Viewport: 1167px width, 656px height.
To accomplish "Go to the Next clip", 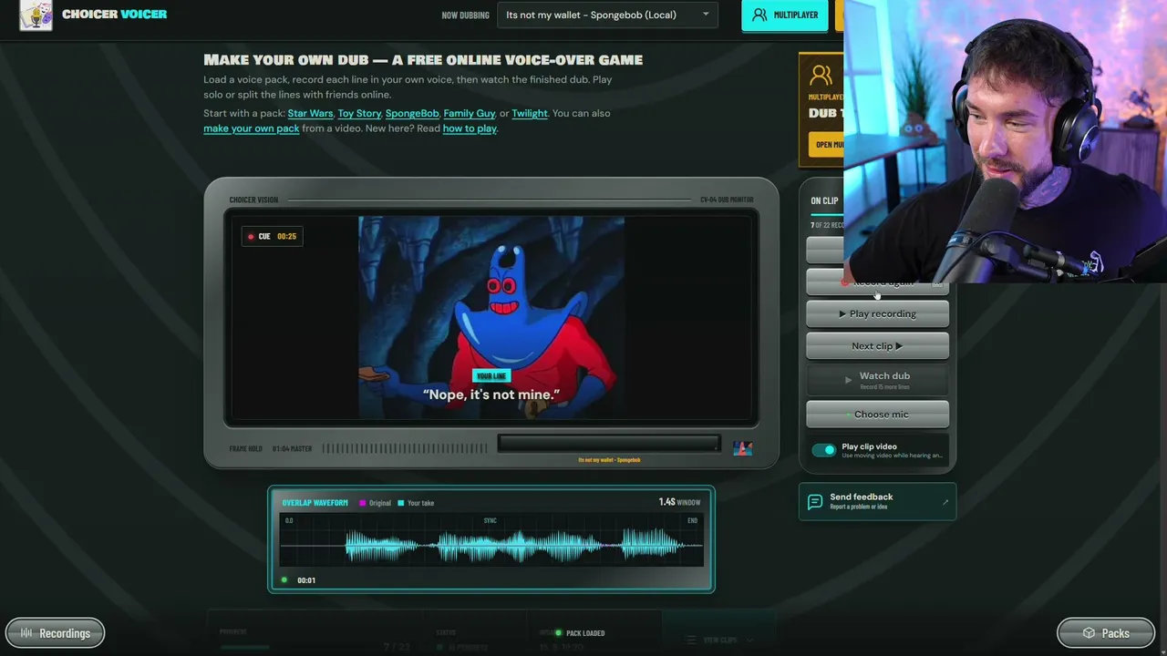I will 877,346.
